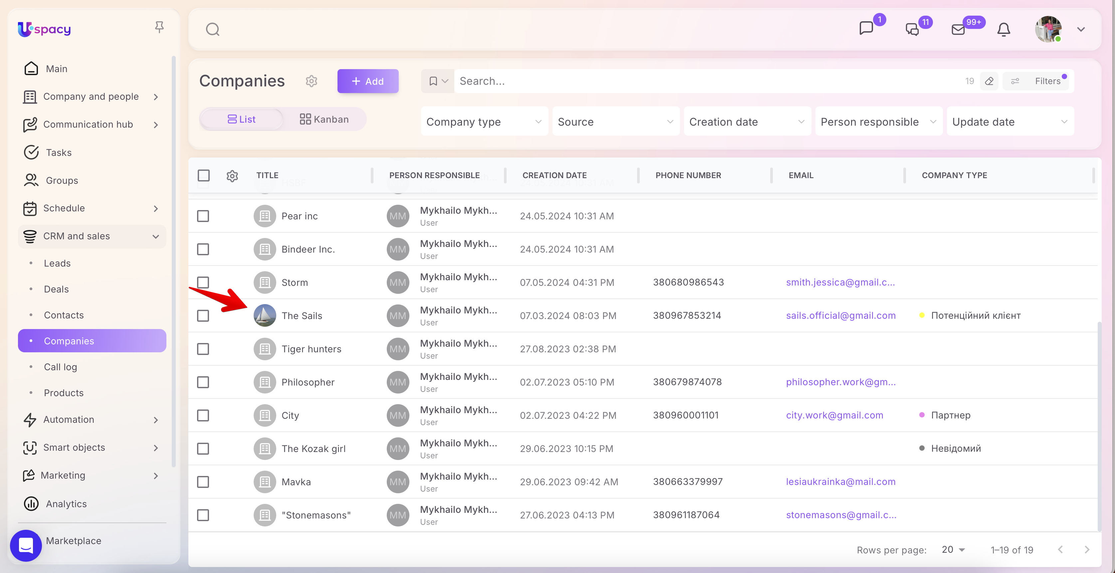Viewport: 1115px width, 573px height.
Task: Toggle the select-all checkbox in the table header
Action: click(x=203, y=175)
